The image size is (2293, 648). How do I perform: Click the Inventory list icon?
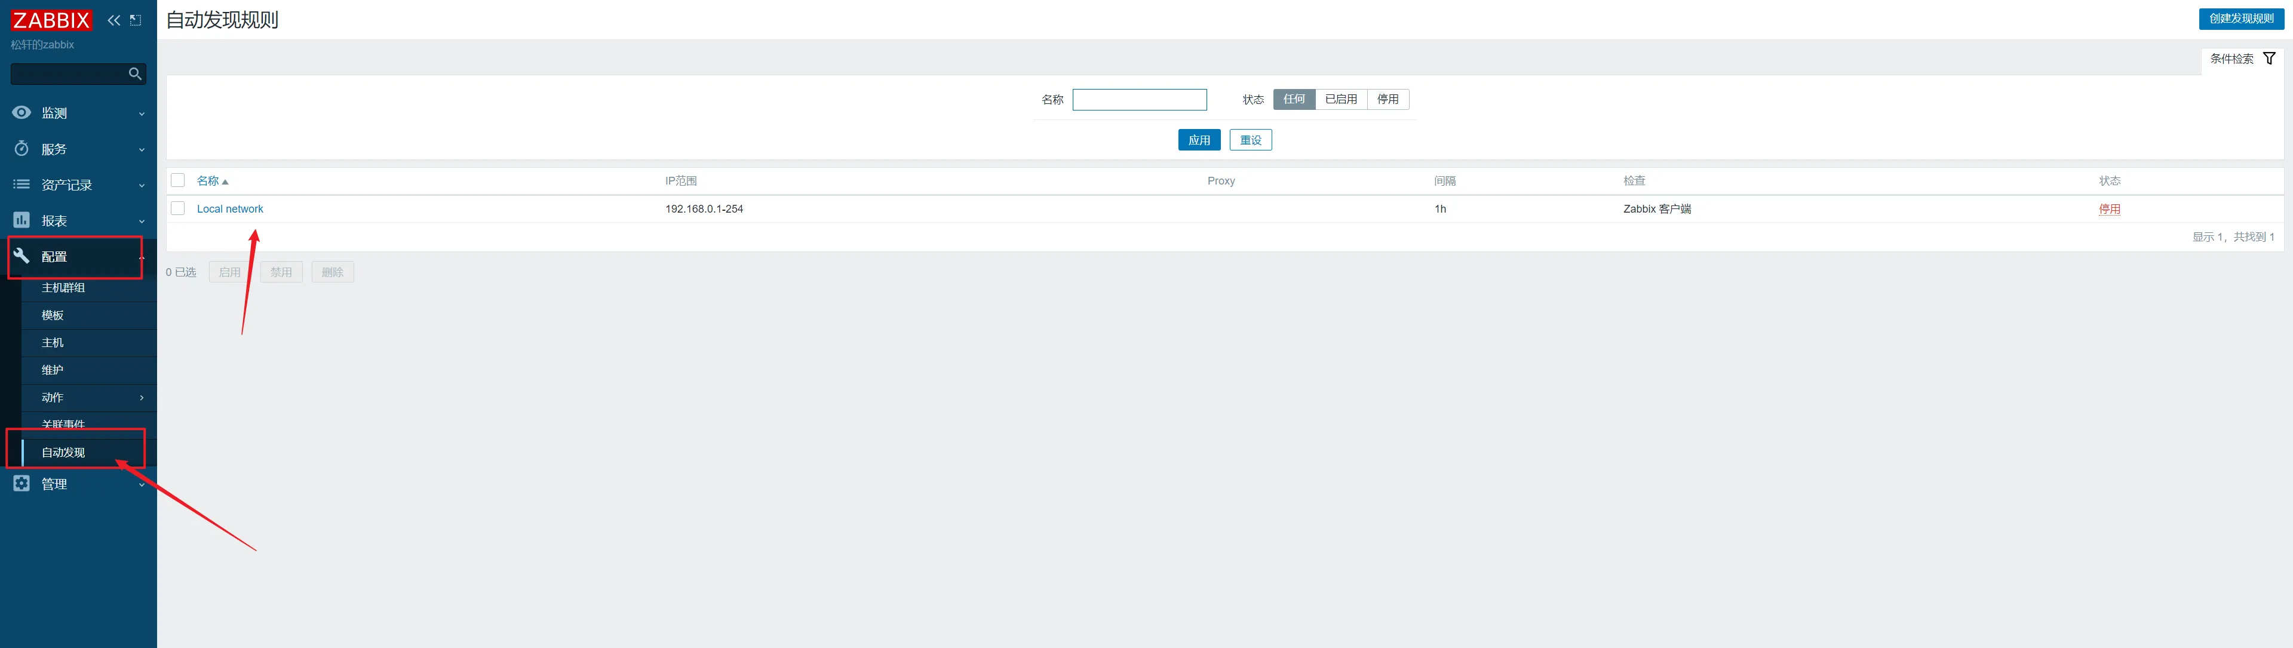22,185
